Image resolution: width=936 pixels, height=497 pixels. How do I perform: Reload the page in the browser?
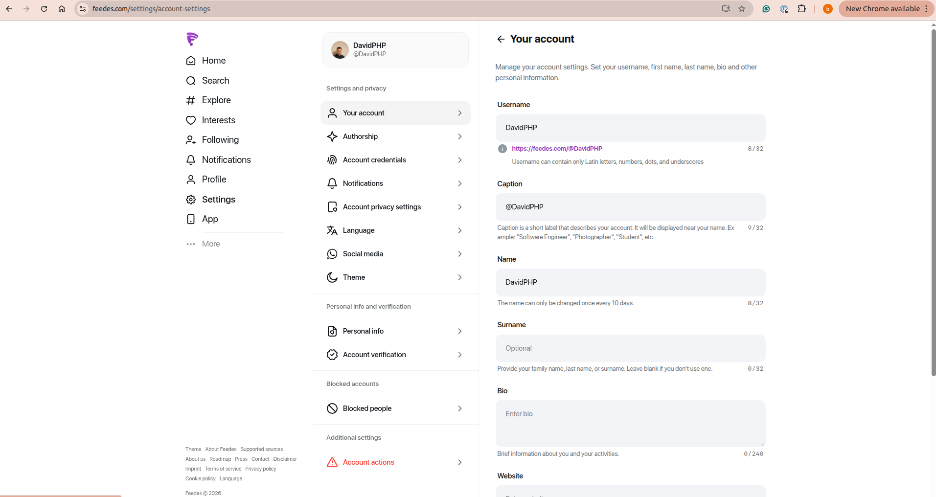click(x=44, y=9)
